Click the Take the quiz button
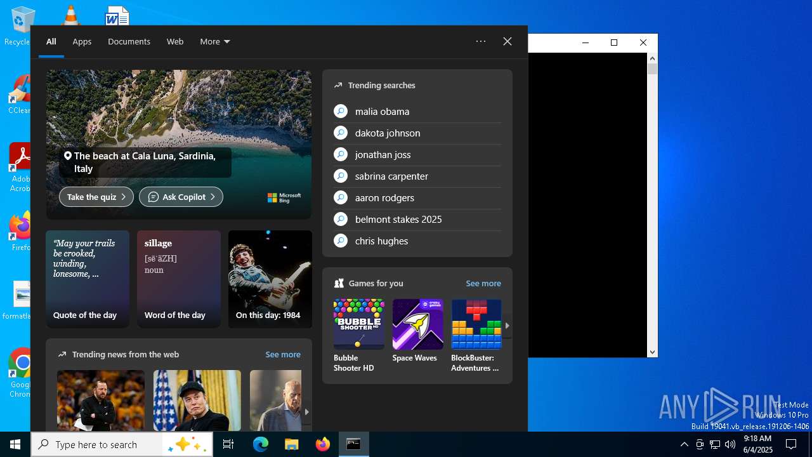 click(x=96, y=197)
